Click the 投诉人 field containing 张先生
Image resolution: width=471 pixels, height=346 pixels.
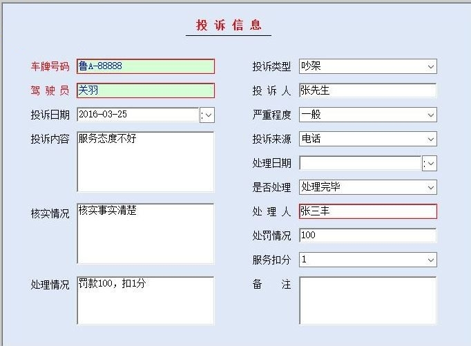(368, 90)
